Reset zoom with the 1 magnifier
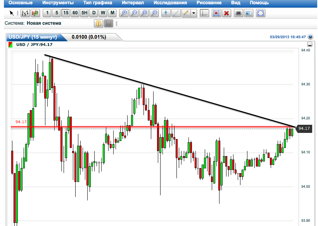 [154, 14]
